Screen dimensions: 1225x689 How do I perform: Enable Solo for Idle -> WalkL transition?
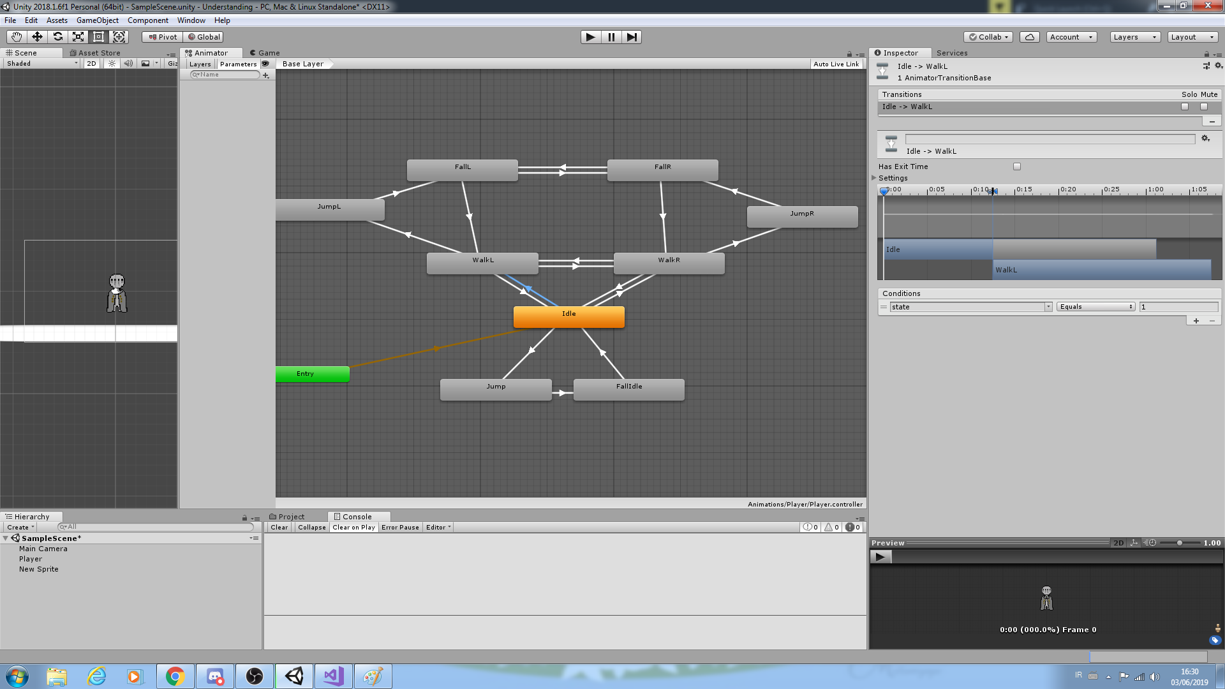1185,107
